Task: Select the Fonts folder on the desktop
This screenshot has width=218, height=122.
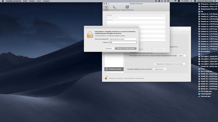Action: (x=201, y=69)
